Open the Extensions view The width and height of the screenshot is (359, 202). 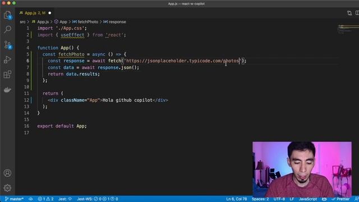tap(7, 75)
